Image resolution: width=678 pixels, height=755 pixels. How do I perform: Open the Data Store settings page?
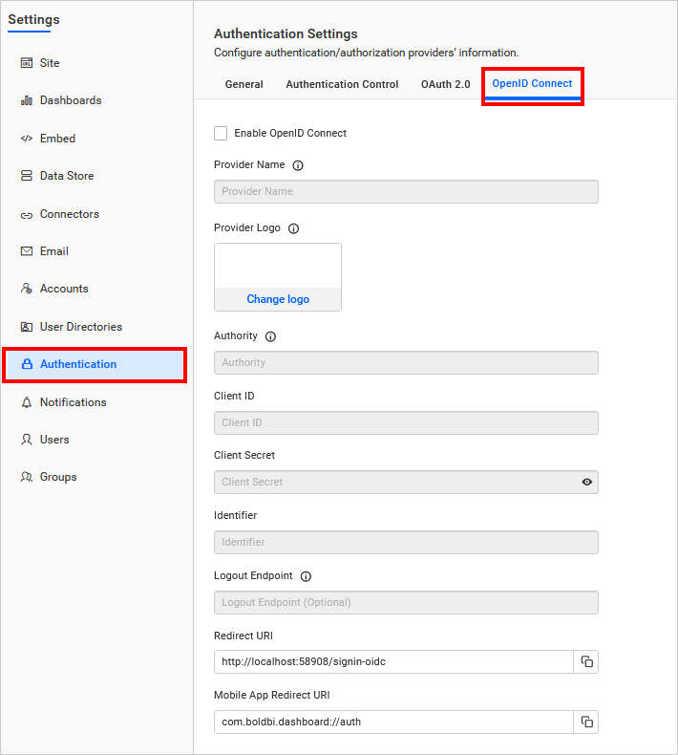click(x=67, y=176)
